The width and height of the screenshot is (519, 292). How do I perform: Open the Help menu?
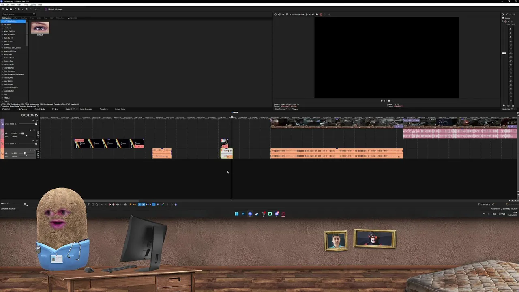point(40,4)
